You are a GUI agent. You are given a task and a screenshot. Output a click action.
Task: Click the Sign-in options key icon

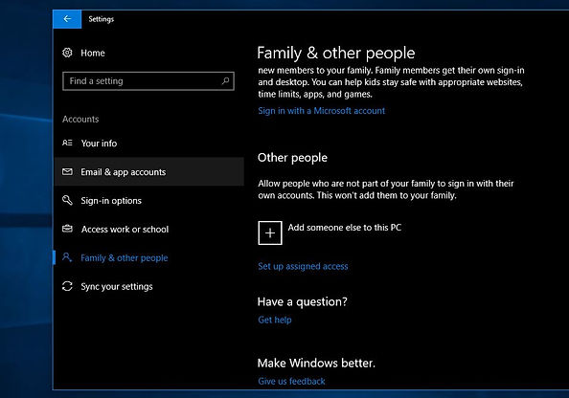67,200
